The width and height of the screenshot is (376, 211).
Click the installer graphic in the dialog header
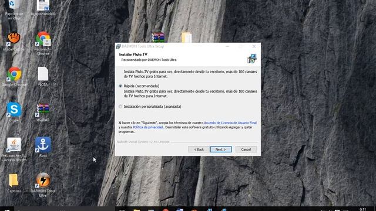pos(252,59)
